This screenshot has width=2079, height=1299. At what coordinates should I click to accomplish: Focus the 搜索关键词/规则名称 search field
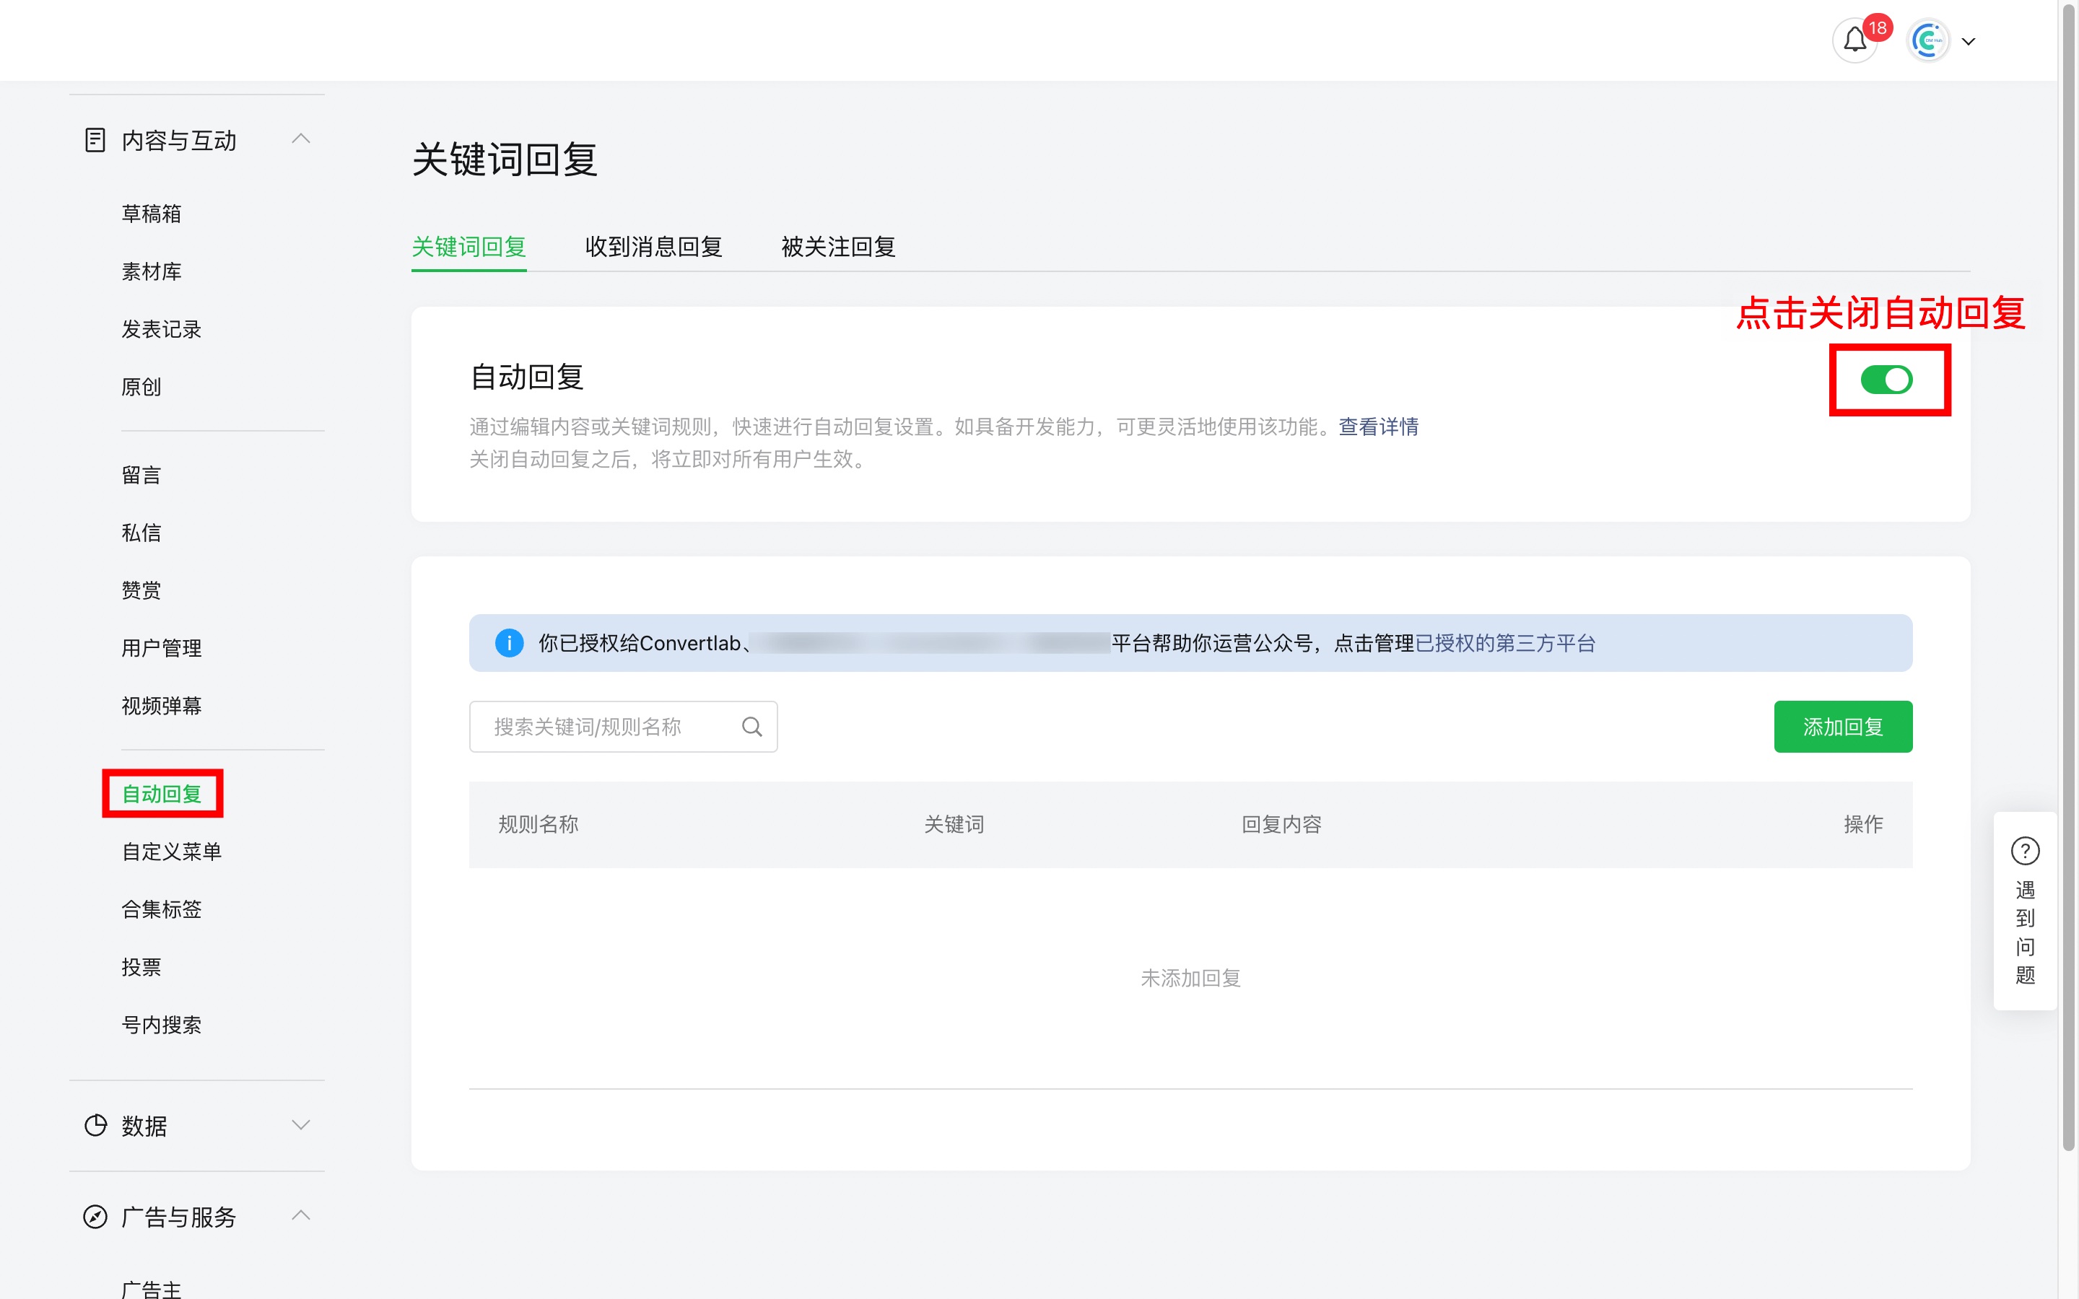pyautogui.click(x=624, y=727)
